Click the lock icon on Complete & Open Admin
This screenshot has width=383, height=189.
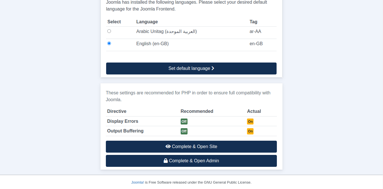(166, 161)
